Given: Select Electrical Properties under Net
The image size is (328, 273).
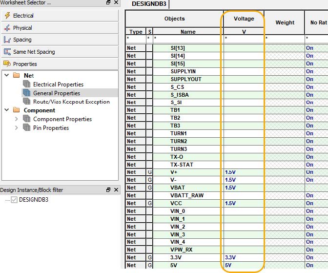Looking at the screenshot, I should [x=58, y=84].
